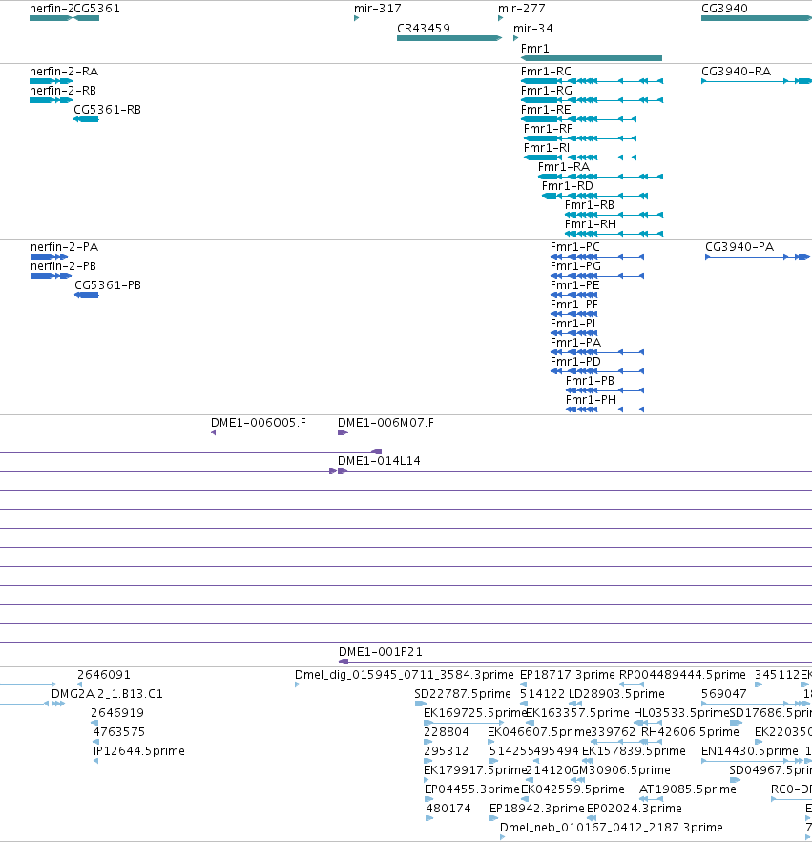Viewport: 812px width, 842px height.
Task: Click the Fmr1-PB protein label
Action: [590, 381]
